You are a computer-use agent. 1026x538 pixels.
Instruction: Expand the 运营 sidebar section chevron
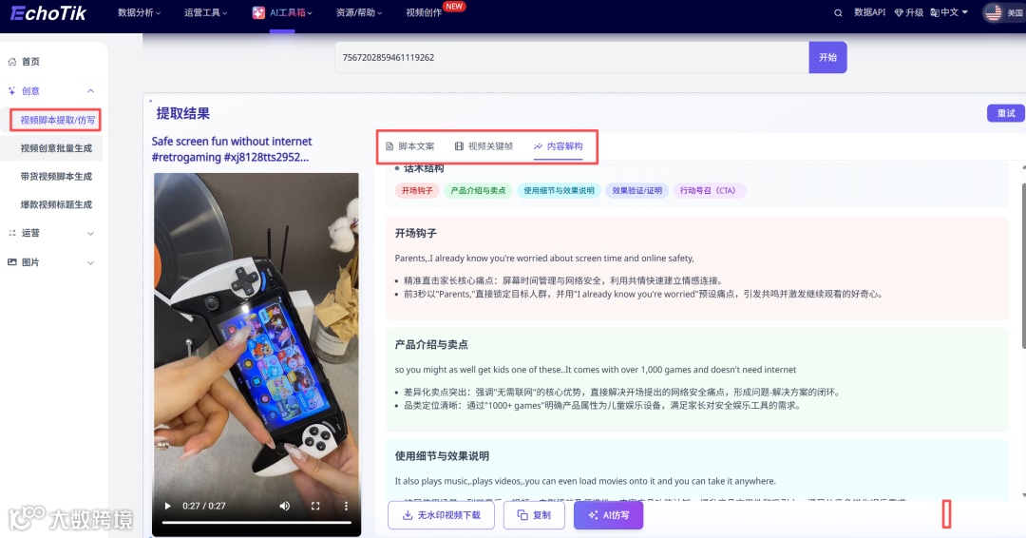tap(91, 233)
